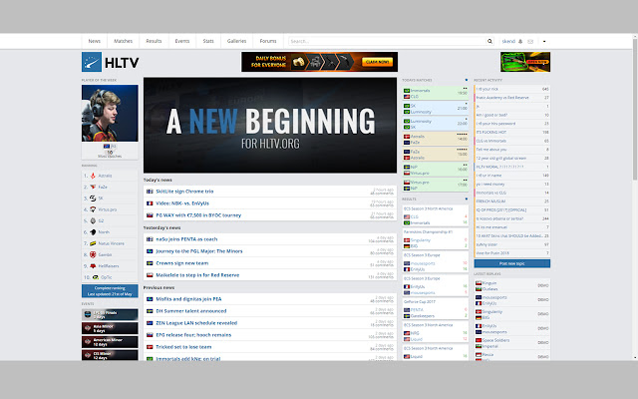
Task: Click flag icon beside 'Crowns sign new team'
Action: [150, 263]
